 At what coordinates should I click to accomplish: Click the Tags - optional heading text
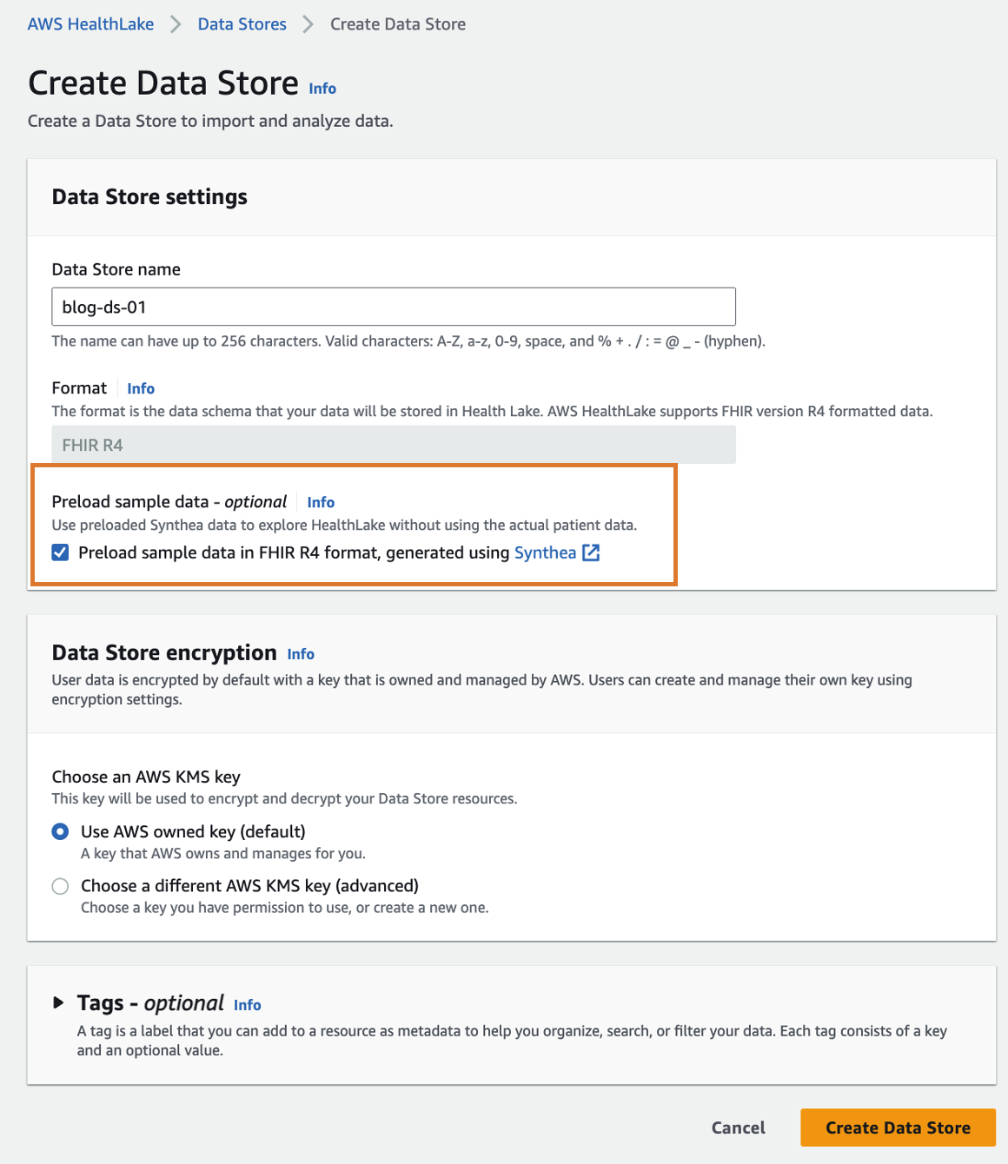150,1003
